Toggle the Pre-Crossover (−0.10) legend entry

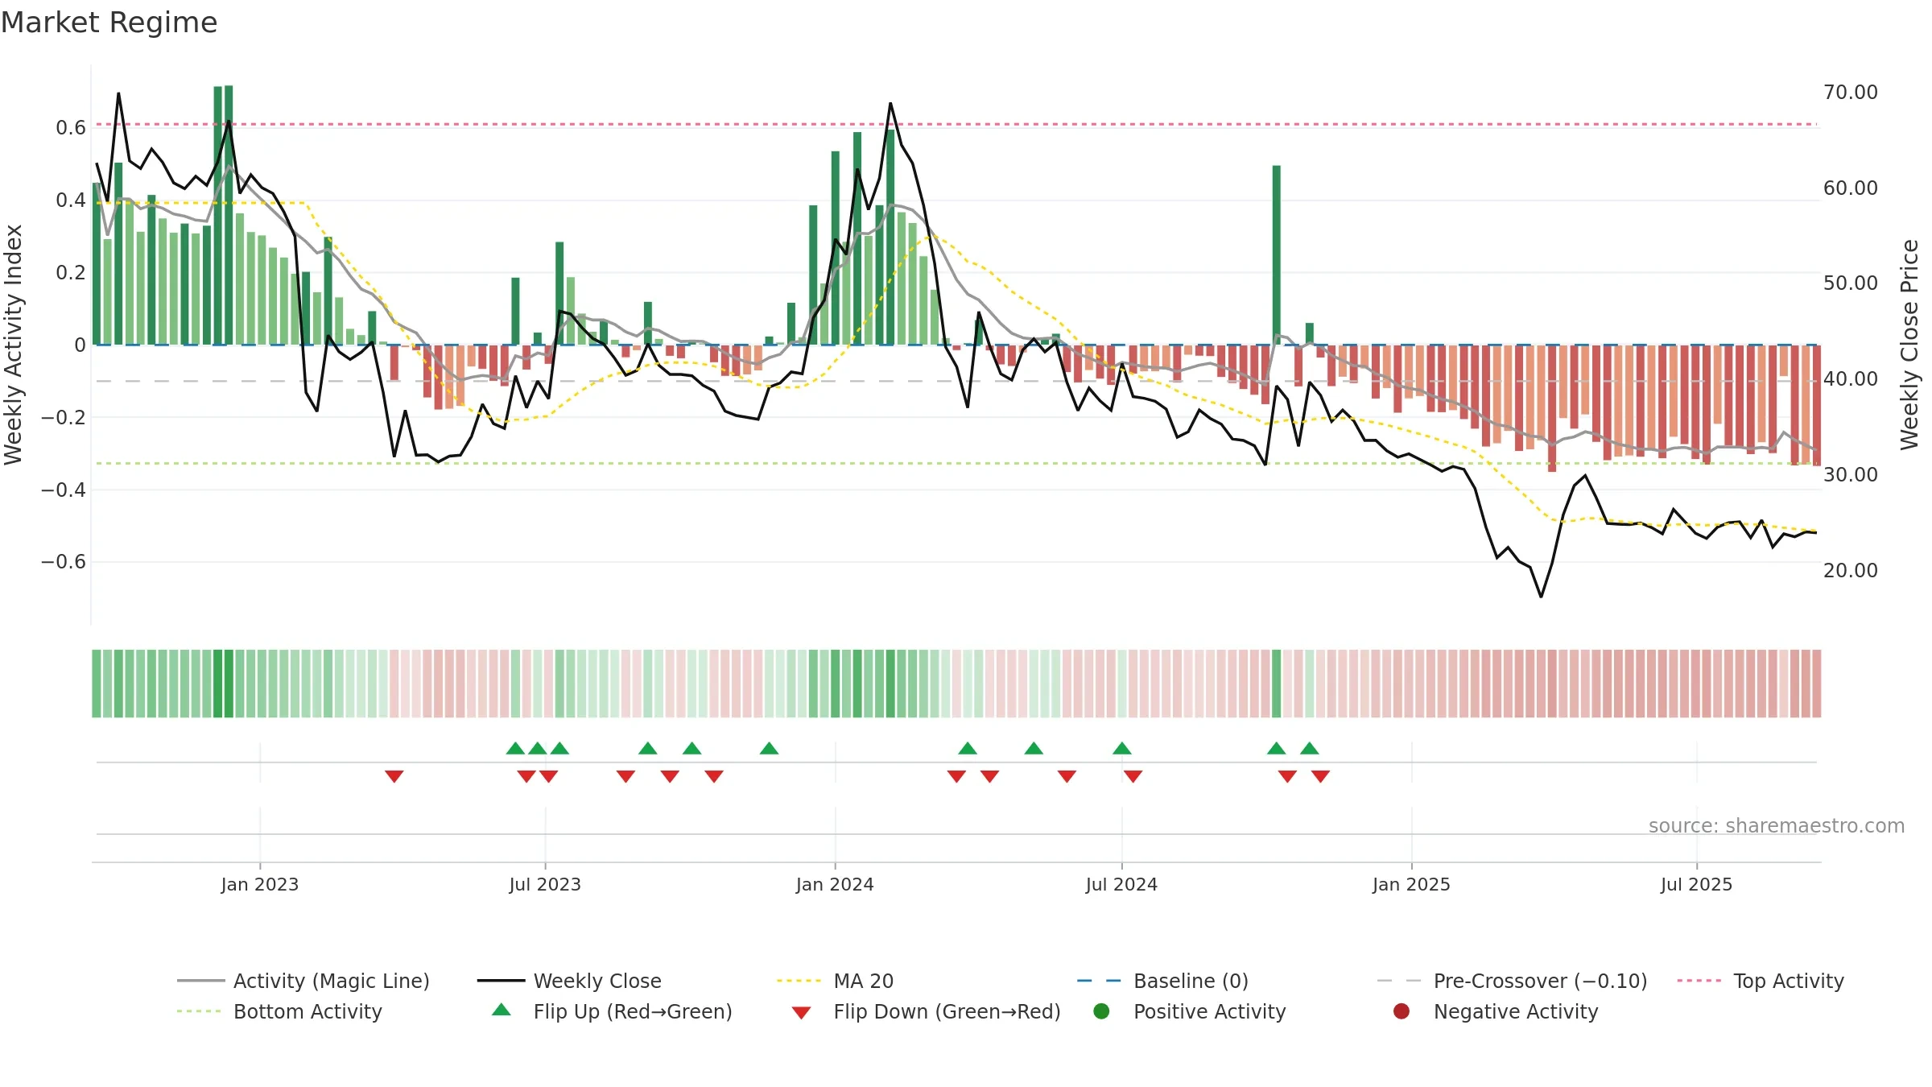click(x=1512, y=981)
